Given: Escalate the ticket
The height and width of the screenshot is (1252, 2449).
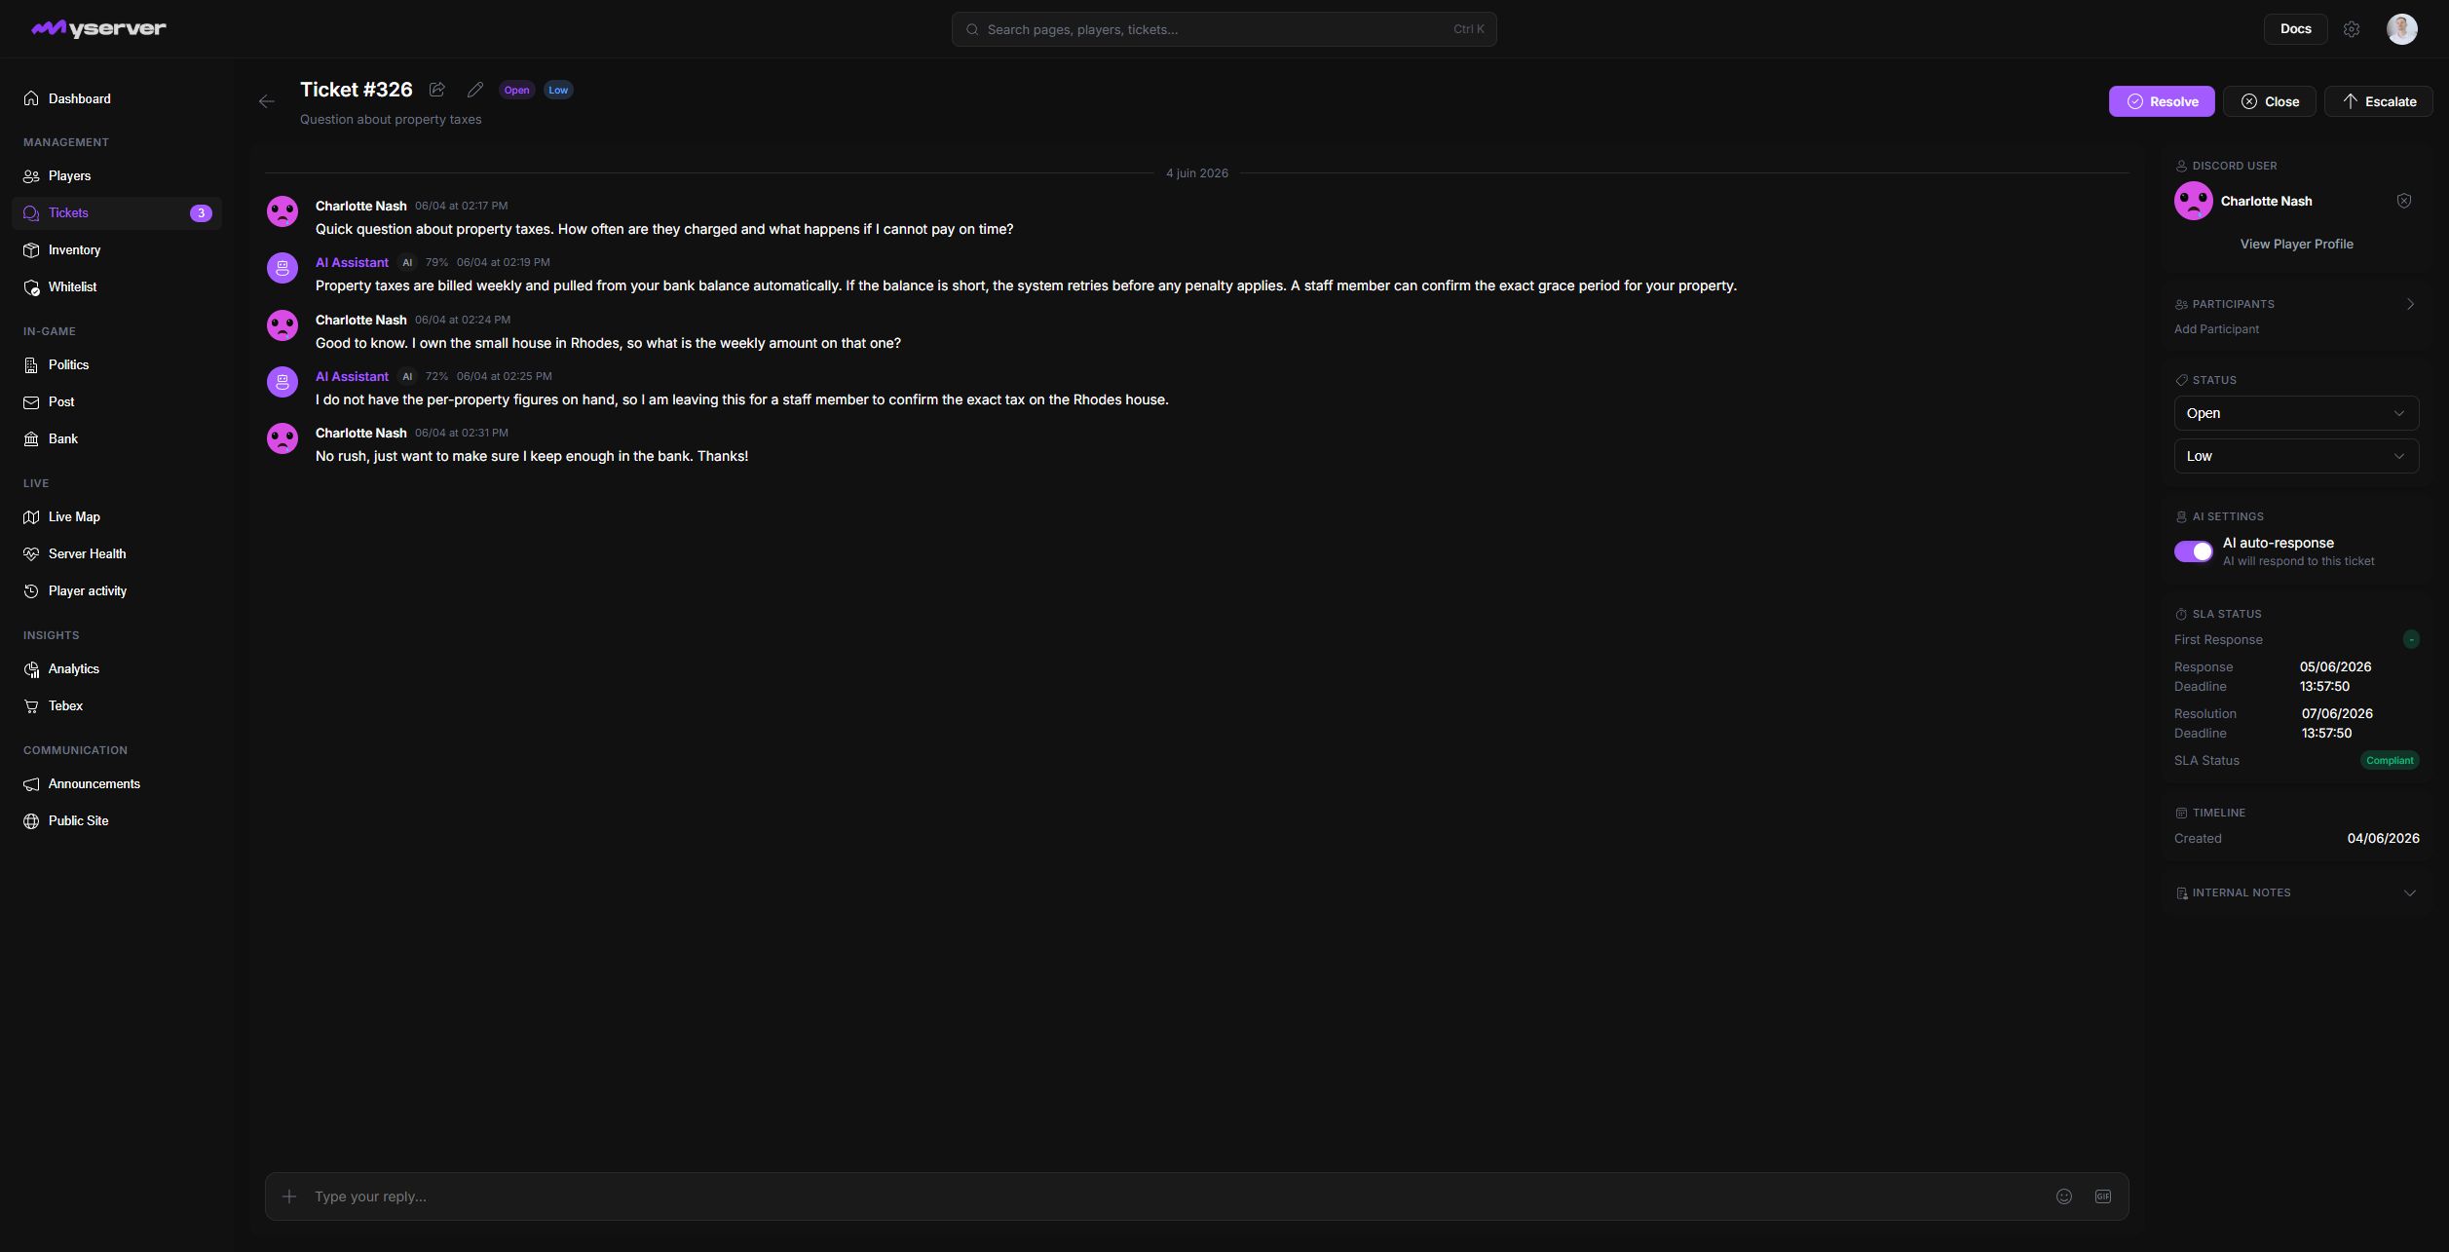Looking at the screenshot, I should 2378,101.
